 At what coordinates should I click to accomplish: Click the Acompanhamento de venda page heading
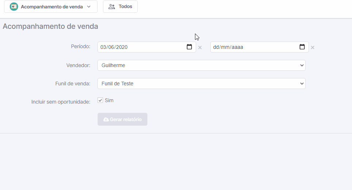pos(50,26)
